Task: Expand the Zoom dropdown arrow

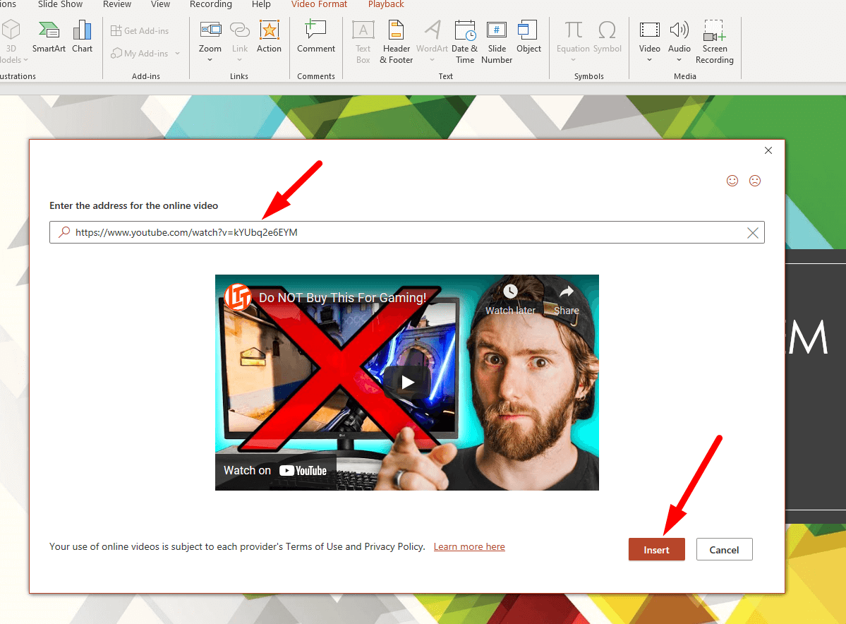Action: [210, 60]
